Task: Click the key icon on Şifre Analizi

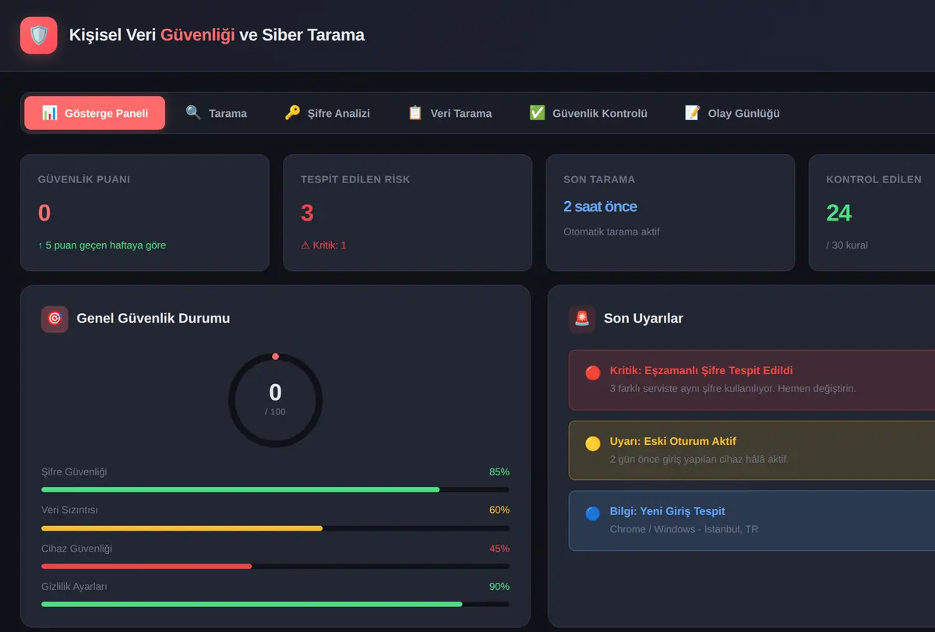Action: click(x=292, y=113)
